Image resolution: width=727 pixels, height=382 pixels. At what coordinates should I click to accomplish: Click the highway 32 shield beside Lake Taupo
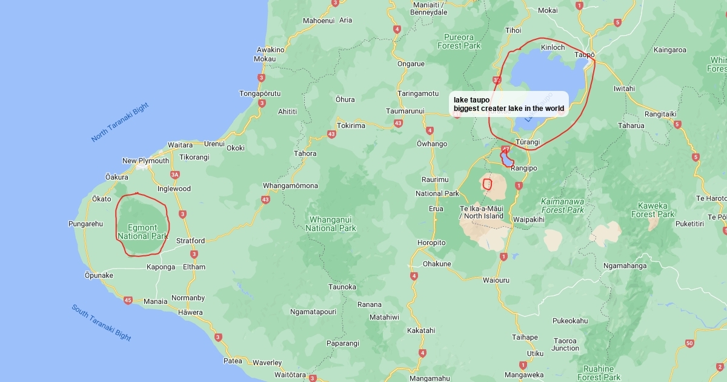497,79
